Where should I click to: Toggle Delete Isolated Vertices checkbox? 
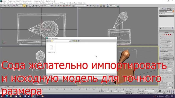pos(161,47)
